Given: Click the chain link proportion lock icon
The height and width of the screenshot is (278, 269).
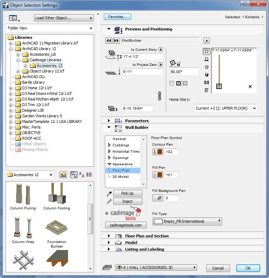Looking at the screenshot, I should click(x=160, y=96).
